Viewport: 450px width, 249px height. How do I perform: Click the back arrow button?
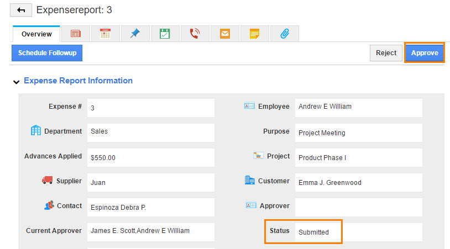(x=21, y=10)
